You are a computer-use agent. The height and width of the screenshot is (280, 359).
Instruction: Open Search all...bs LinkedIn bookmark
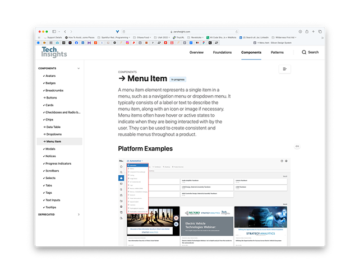[x=254, y=38]
